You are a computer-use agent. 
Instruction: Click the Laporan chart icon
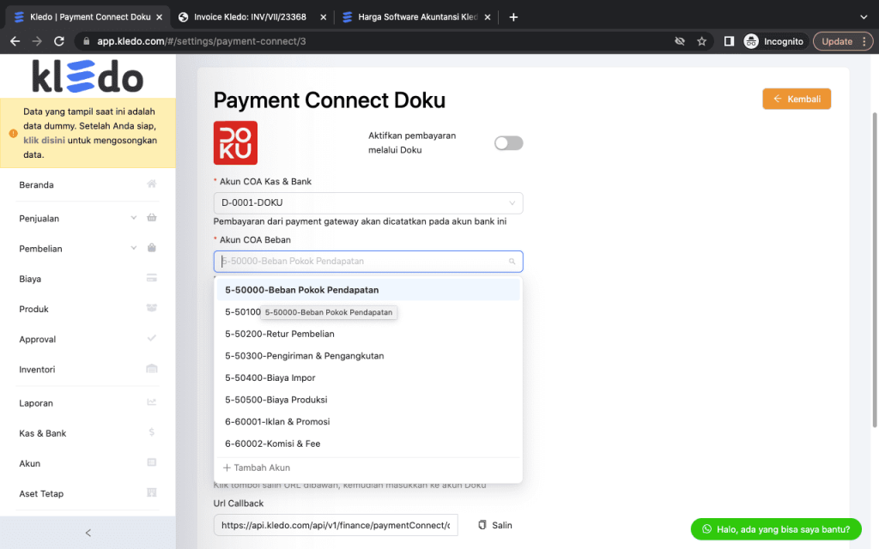click(151, 403)
